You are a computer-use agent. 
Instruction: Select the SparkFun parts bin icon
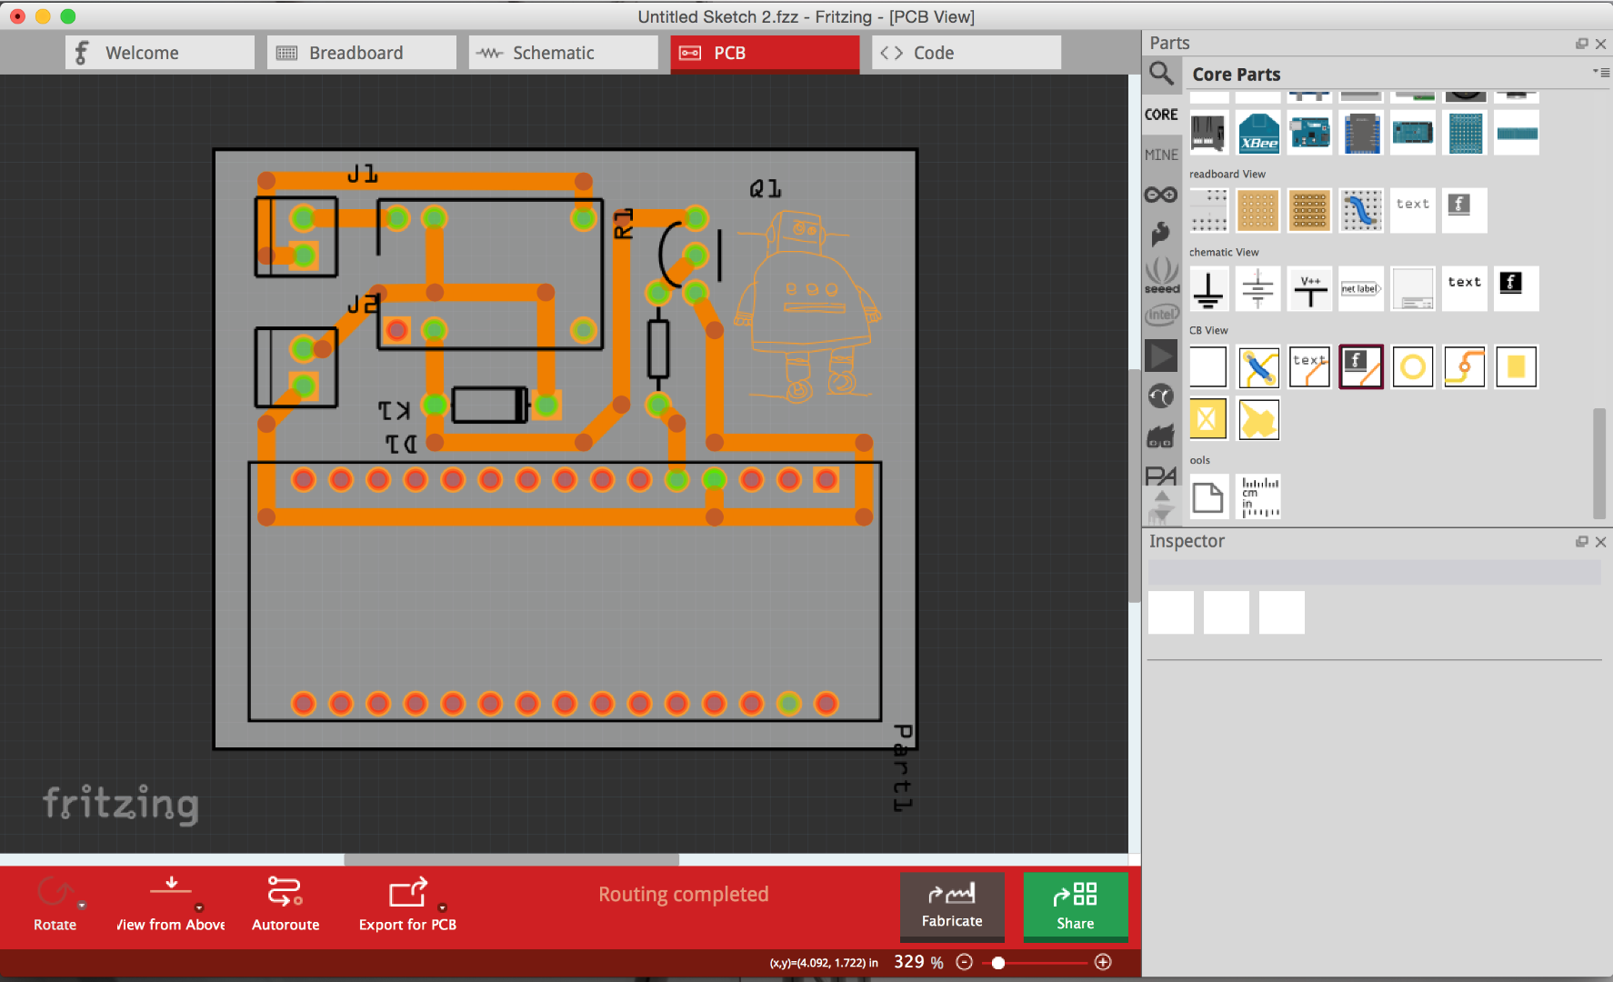[1161, 234]
